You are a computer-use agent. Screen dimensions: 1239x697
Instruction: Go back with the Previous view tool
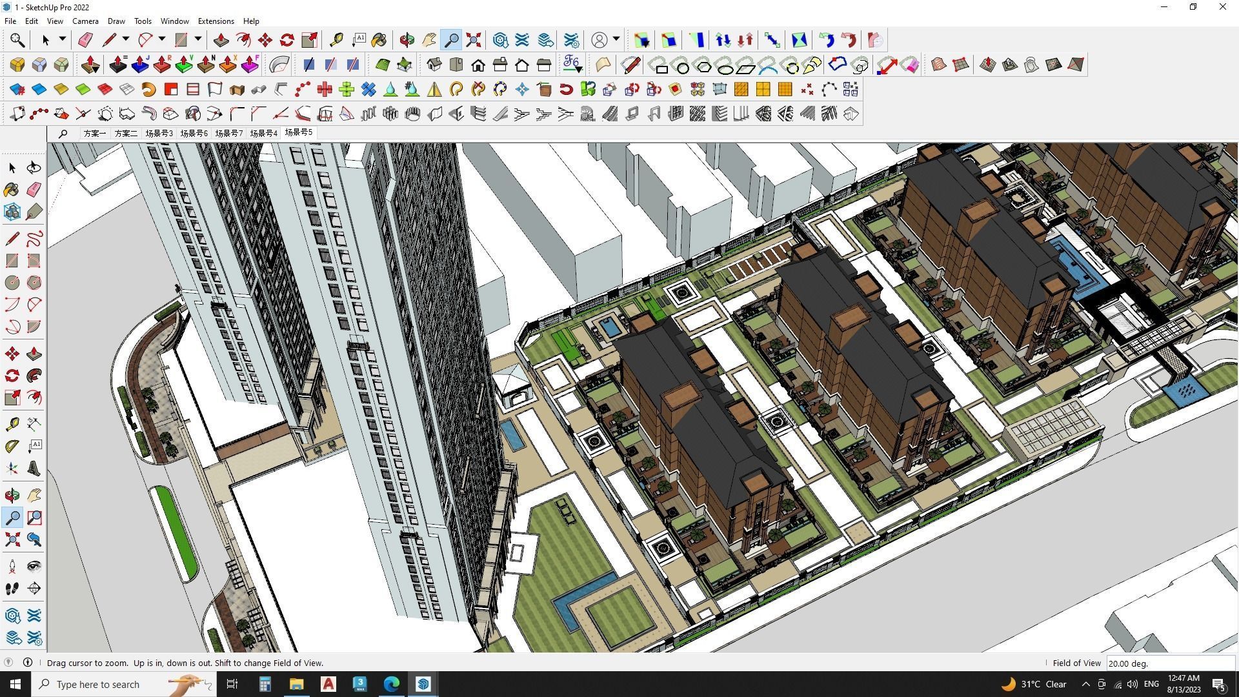coord(34,540)
